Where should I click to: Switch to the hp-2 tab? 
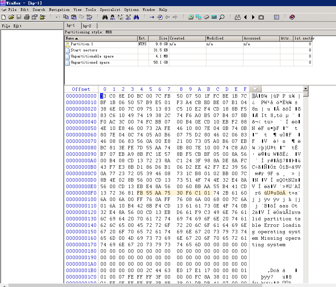click(x=89, y=26)
